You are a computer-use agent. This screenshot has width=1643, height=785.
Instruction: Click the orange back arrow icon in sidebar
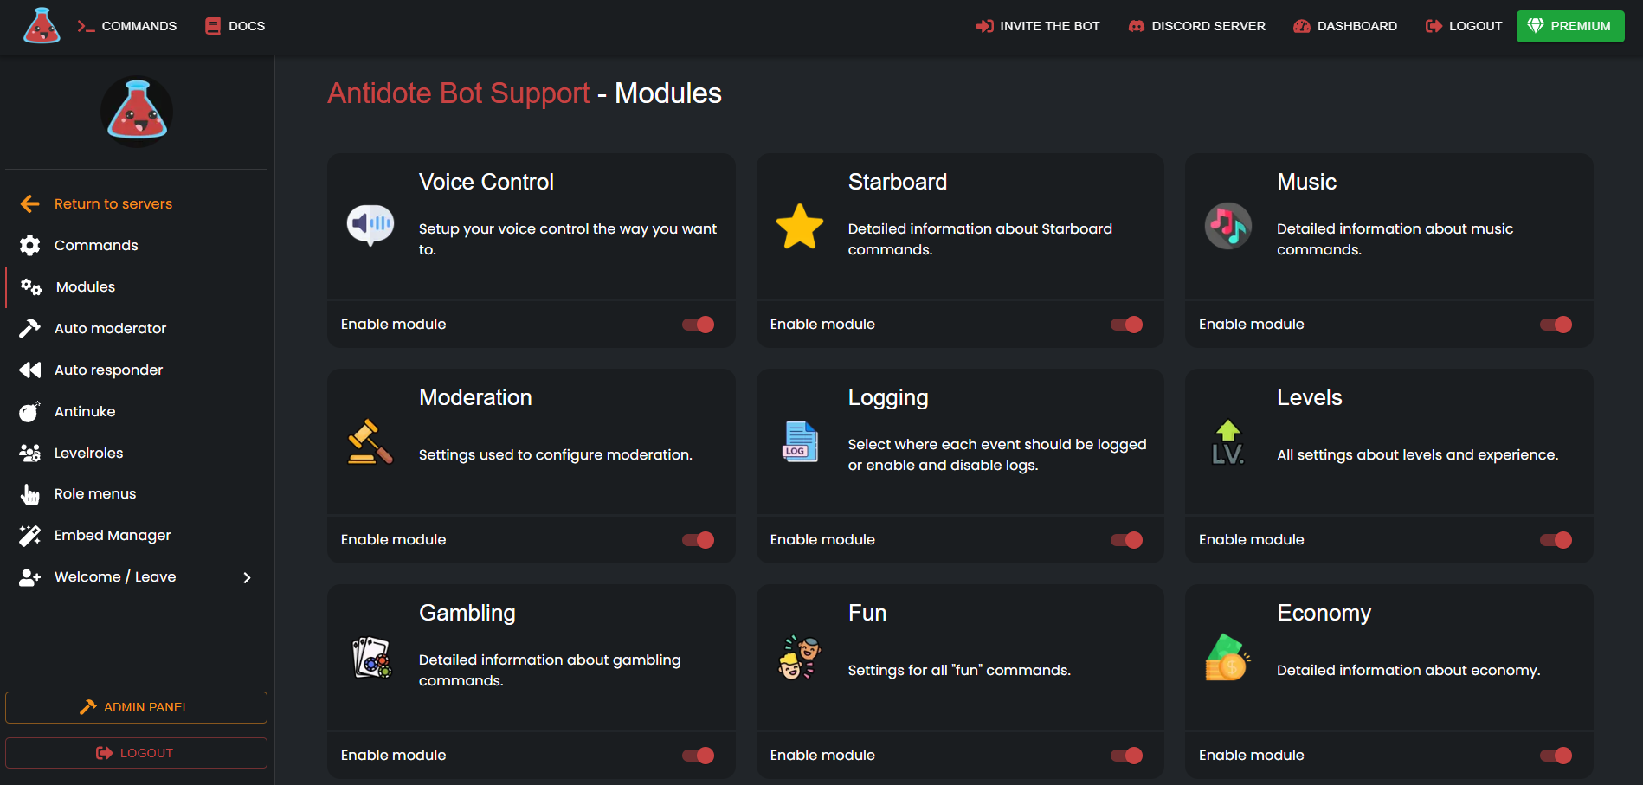[x=30, y=203]
